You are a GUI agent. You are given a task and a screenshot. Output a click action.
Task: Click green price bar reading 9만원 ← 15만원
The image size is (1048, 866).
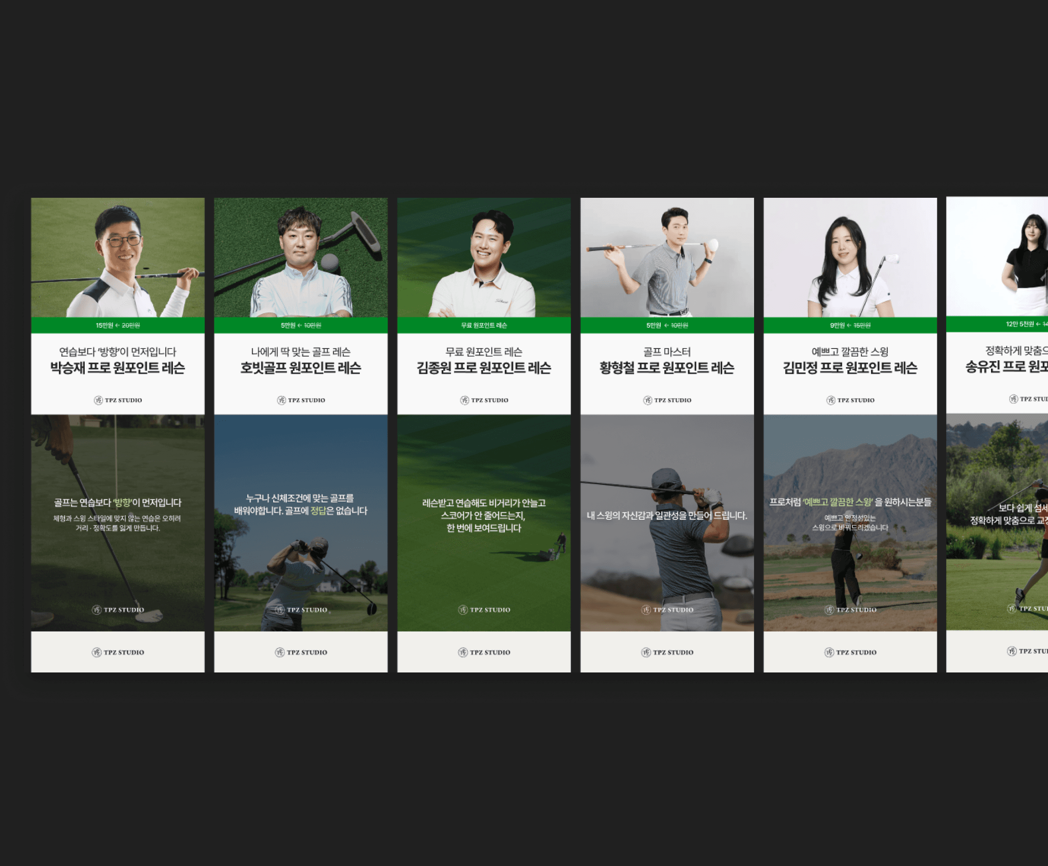[x=850, y=325]
